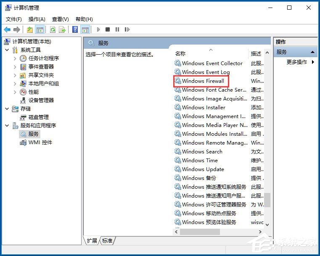The height and width of the screenshot is (256, 320).
Task: Select 计算机管理(本地) root node
Action: pos(32,42)
